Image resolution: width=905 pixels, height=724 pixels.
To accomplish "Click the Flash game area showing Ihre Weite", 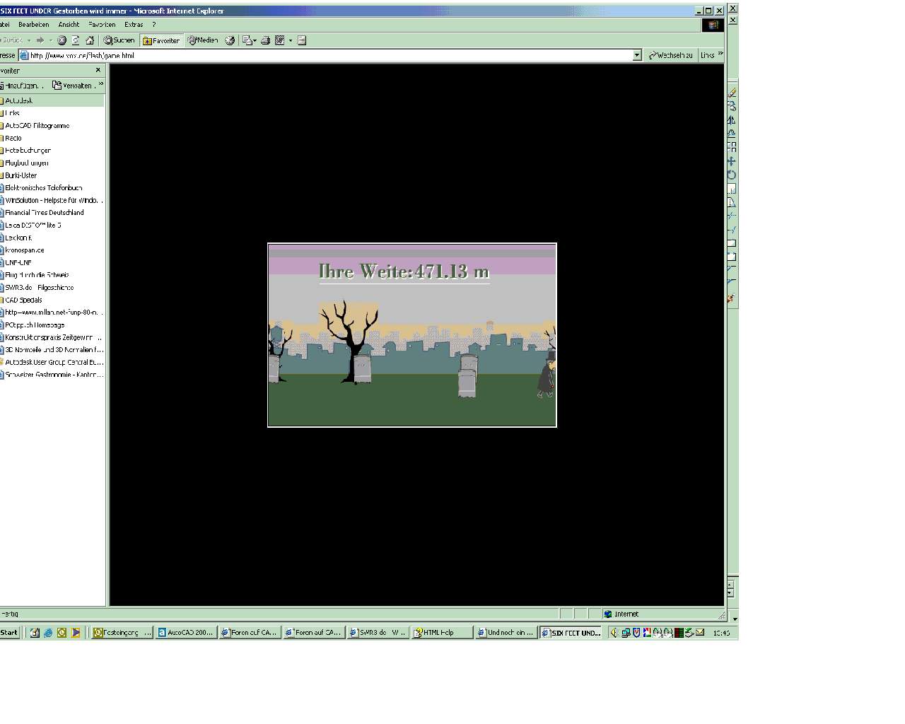I will point(412,335).
